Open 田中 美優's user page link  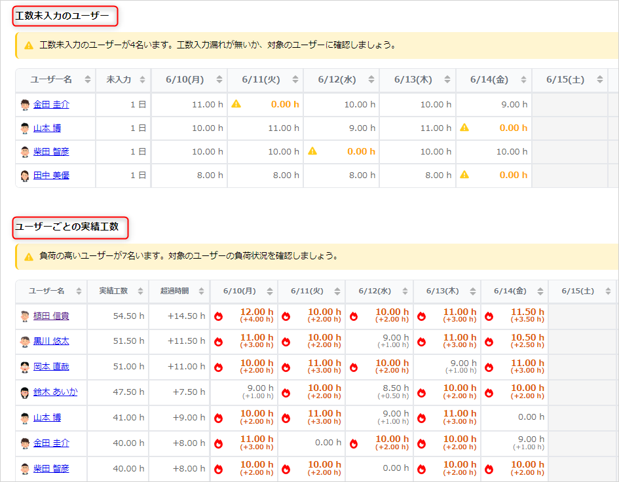[x=51, y=176]
